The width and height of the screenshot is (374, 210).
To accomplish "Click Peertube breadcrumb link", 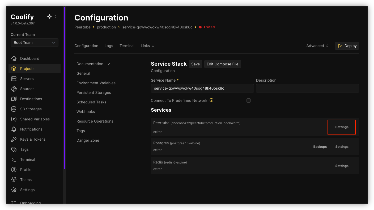I will pos(82,27).
